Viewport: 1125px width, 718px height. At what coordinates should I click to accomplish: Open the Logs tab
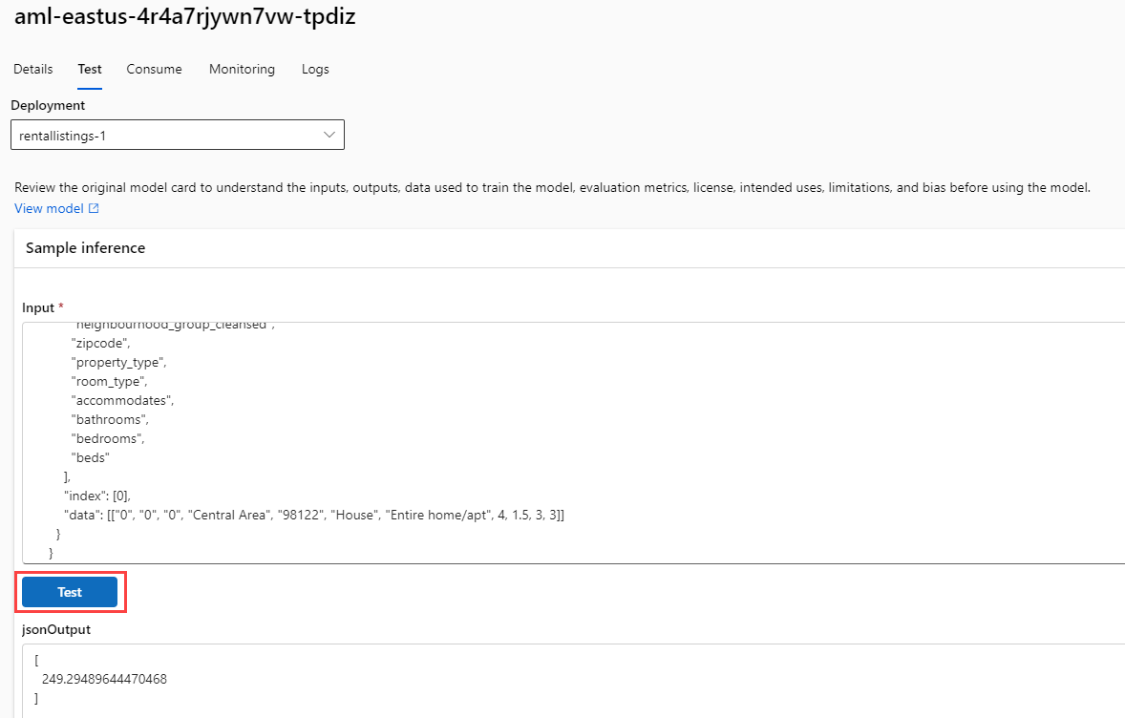click(x=314, y=69)
